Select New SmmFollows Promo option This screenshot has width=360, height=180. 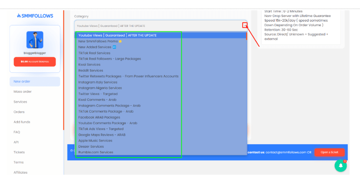tap(161, 41)
